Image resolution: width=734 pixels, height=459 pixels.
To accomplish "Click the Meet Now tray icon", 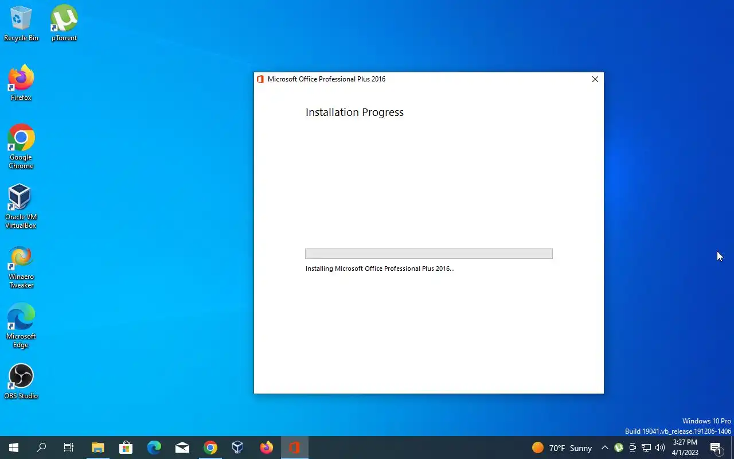I will click(x=633, y=448).
